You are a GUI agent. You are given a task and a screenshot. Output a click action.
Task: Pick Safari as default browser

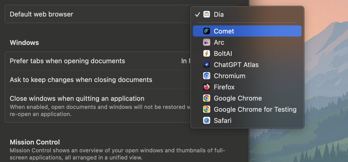247,120
